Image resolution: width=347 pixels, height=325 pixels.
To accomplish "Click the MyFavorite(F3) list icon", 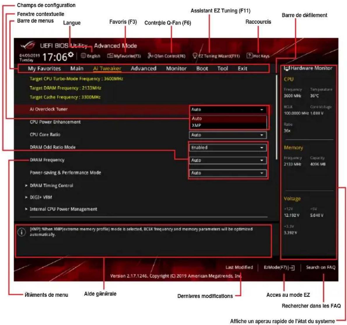I will click(110, 56).
